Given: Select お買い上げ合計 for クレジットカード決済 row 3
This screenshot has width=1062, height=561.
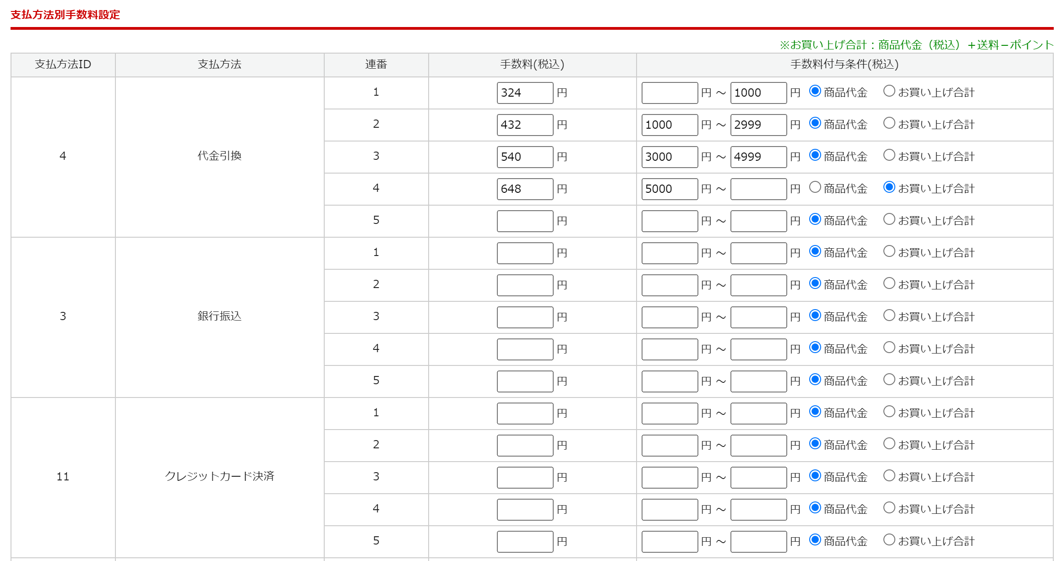Looking at the screenshot, I should (x=889, y=476).
